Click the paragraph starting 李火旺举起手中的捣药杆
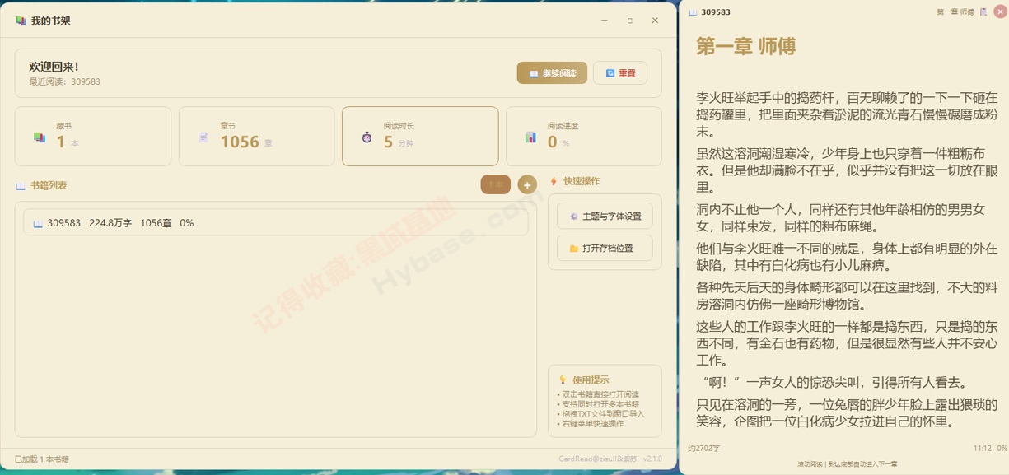The height and width of the screenshot is (475, 1009). pos(847,114)
